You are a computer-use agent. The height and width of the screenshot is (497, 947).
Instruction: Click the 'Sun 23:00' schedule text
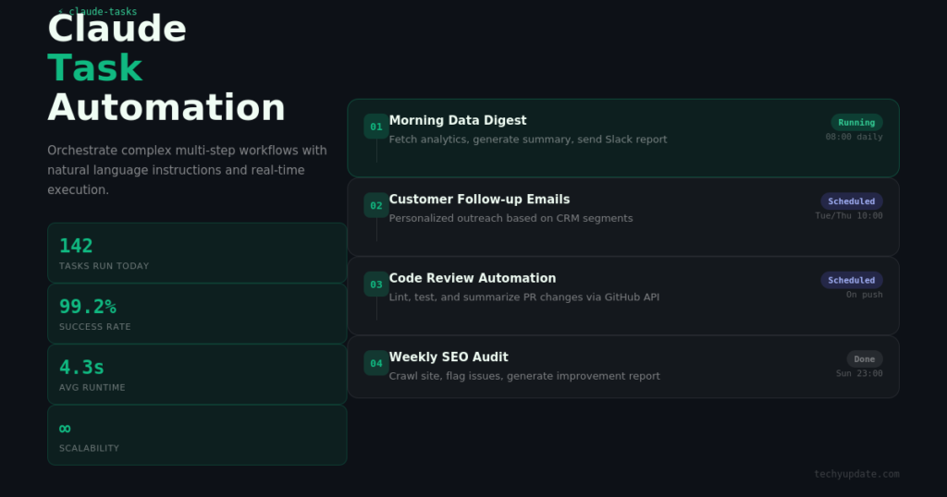pos(859,374)
